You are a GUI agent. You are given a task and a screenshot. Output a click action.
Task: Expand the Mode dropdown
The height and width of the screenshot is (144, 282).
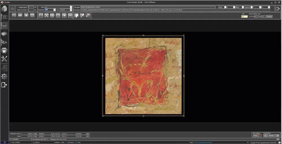(x=71, y=7)
